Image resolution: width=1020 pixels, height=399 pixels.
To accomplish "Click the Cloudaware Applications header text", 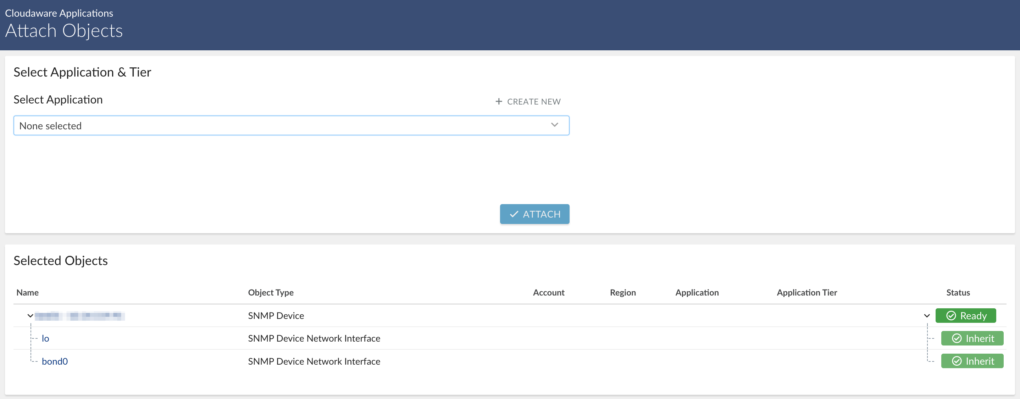I will click(59, 12).
